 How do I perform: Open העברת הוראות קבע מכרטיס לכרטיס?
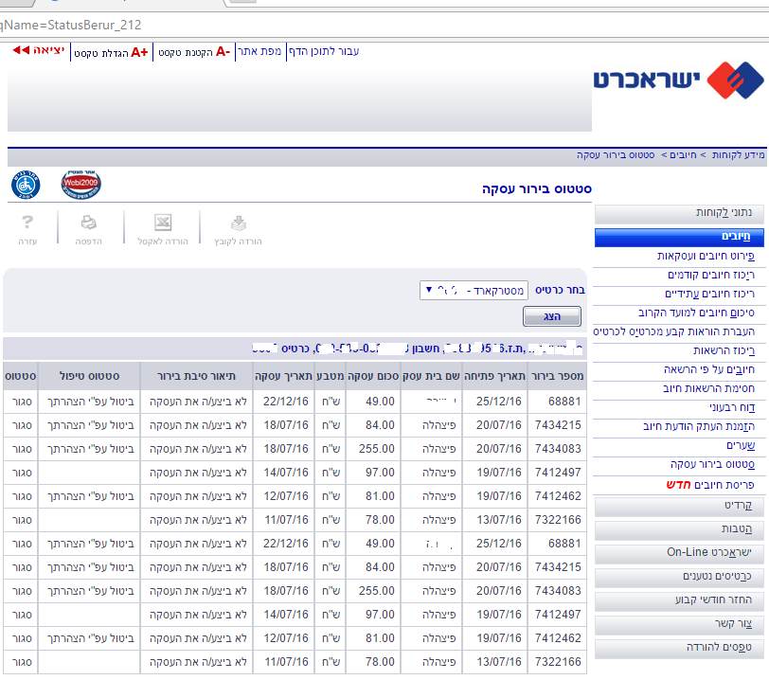pyautogui.click(x=674, y=331)
